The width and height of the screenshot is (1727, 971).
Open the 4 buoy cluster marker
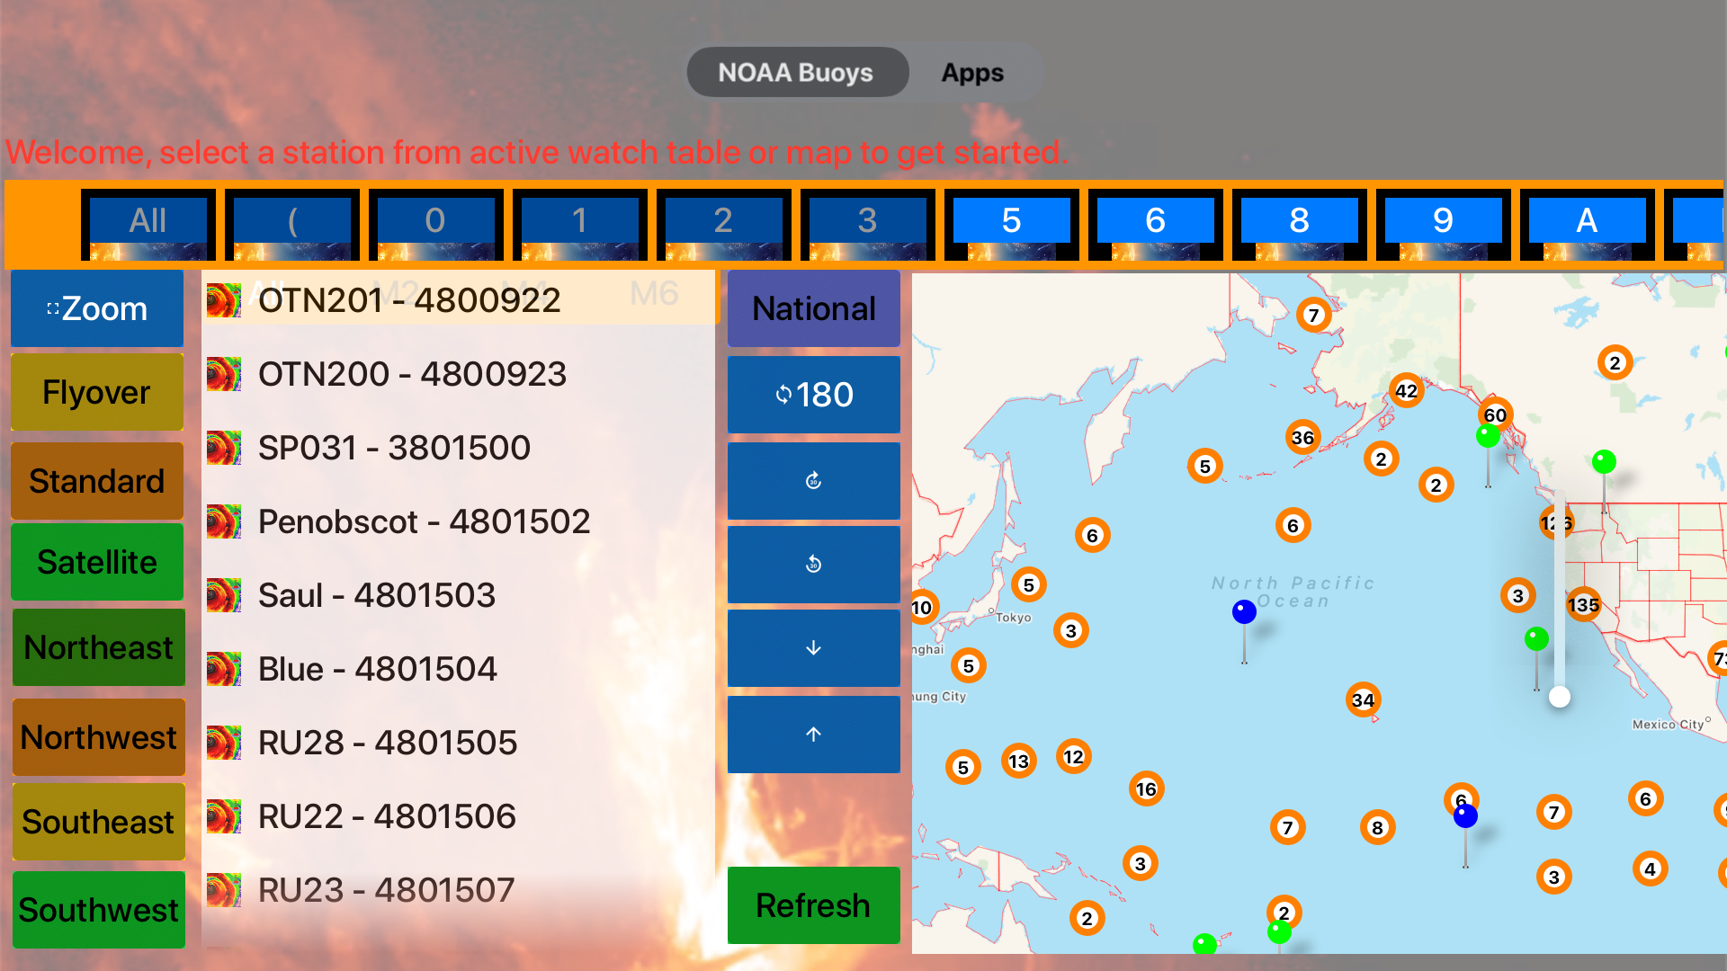pyautogui.click(x=1650, y=869)
